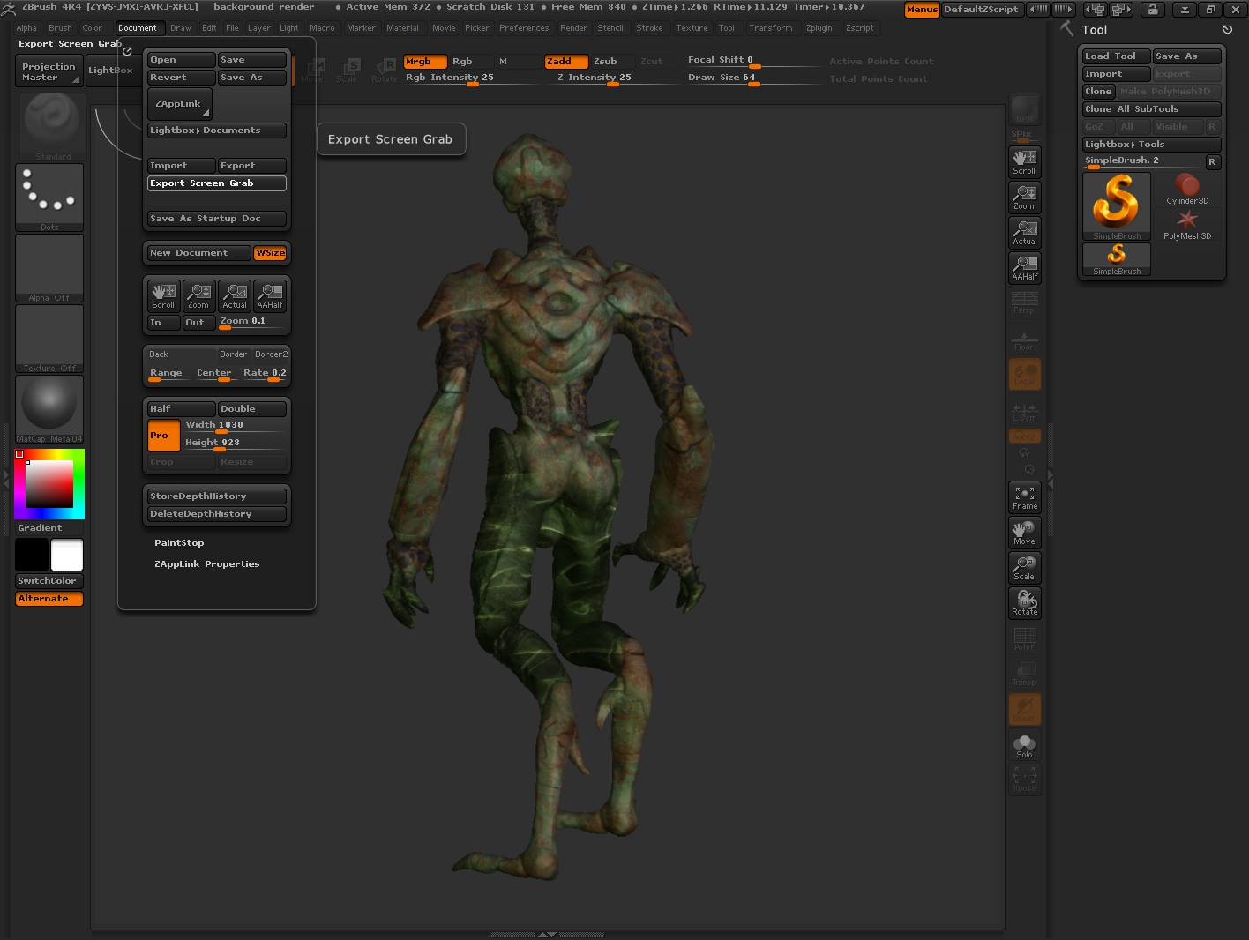
Task: Click AAHalf icon on right shelf
Action: coord(1024,267)
